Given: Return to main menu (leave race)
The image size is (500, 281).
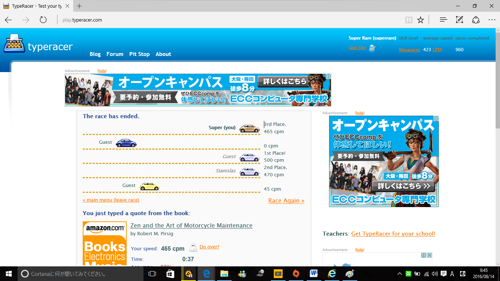Looking at the screenshot, I should (x=111, y=200).
